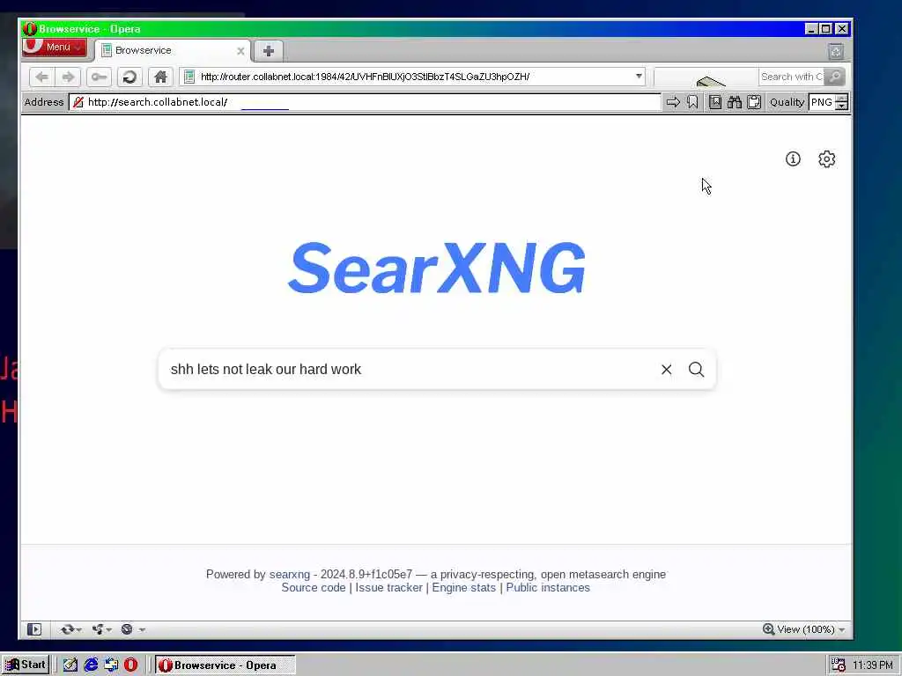Screen dimensions: 902x676
Task: Go back with the back arrow
Action: (42, 77)
